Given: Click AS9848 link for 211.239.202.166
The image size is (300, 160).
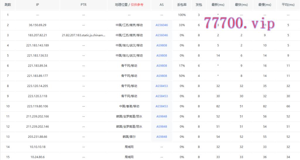Looking at the screenshot, I should point(161,116).
